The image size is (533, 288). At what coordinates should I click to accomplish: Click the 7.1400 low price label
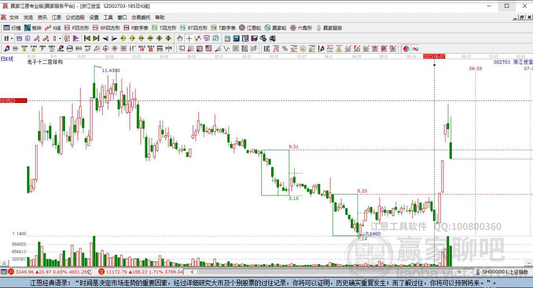pos(373,233)
